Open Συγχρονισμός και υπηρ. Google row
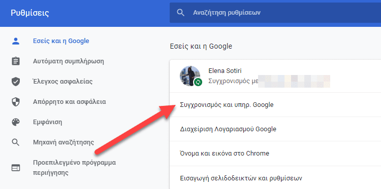381x189 pixels. [x=275, y=105]
